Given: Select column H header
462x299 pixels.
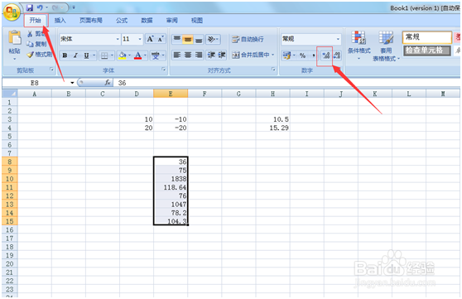Looking at the screenshot, I should click(273, 94).
